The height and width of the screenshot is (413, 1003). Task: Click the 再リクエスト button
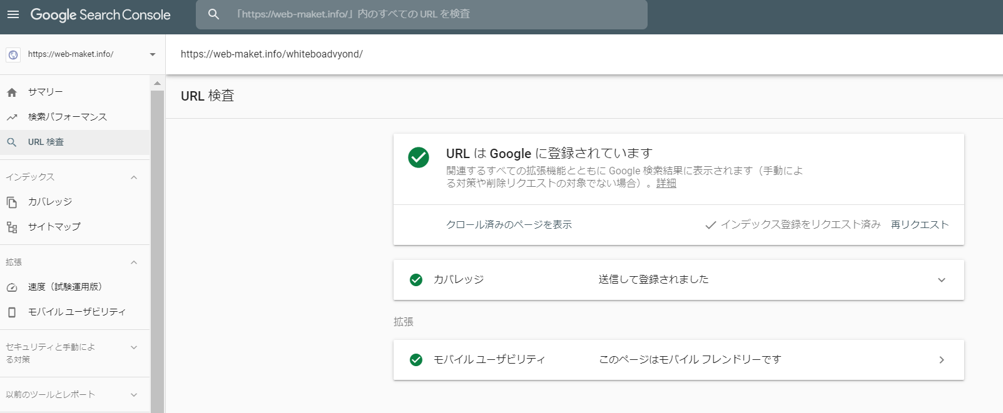click(919, 225)
